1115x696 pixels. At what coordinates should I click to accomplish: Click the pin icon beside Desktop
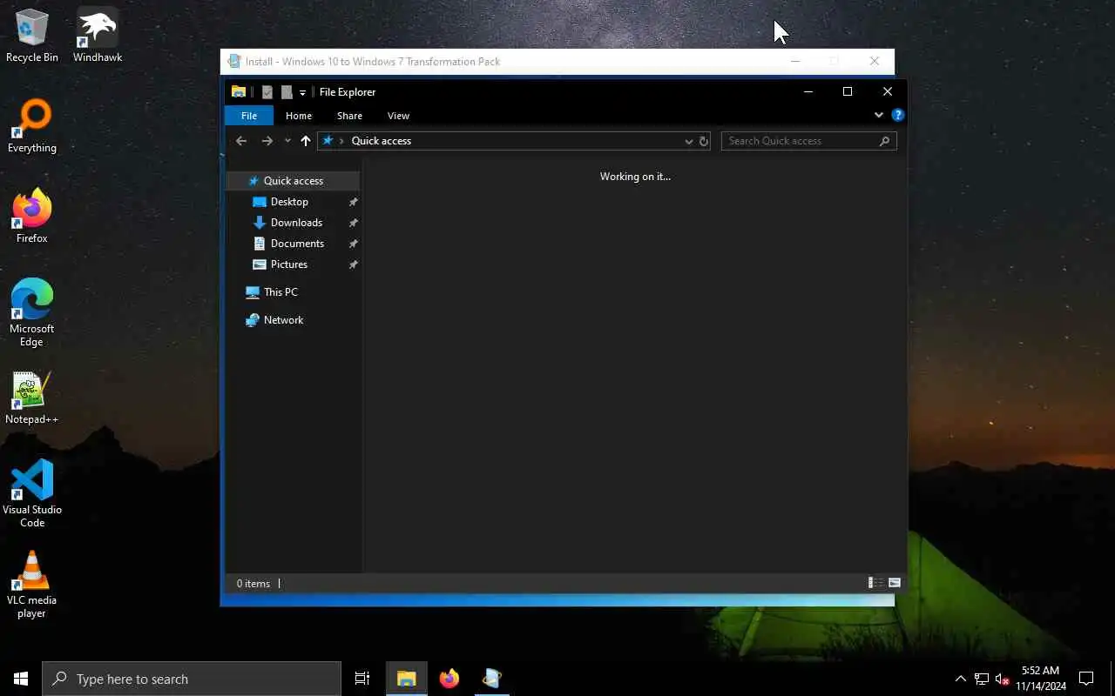[353, 202]
